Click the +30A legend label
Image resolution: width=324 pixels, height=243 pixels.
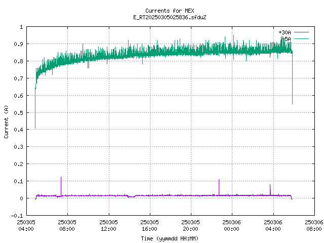coord(285,32)
